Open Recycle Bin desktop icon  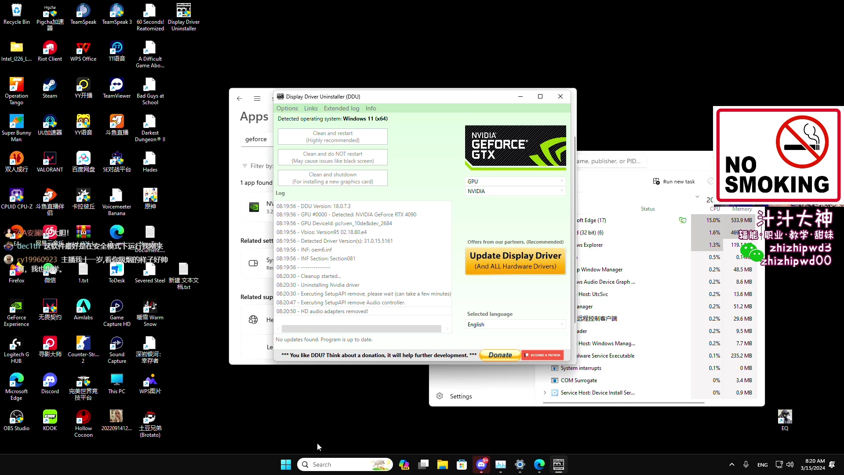point(16,15)
